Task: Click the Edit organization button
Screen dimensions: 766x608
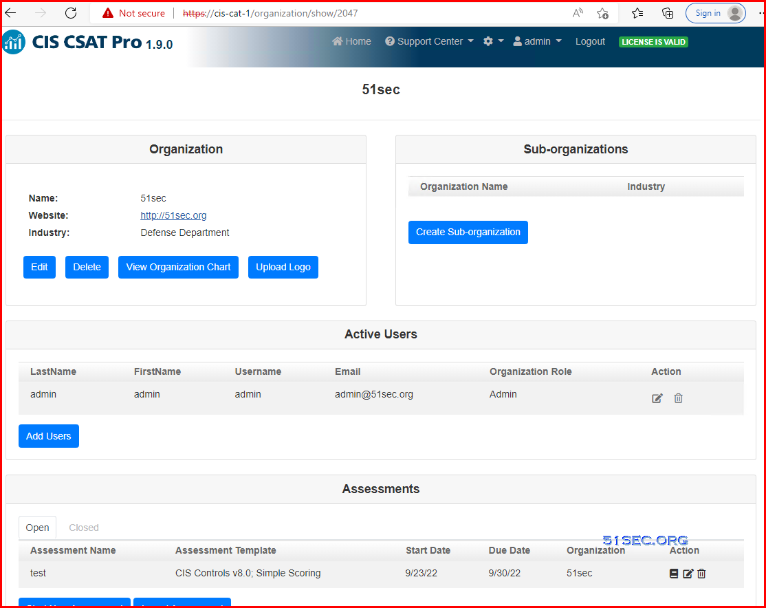Action: [x=40, y=267]
